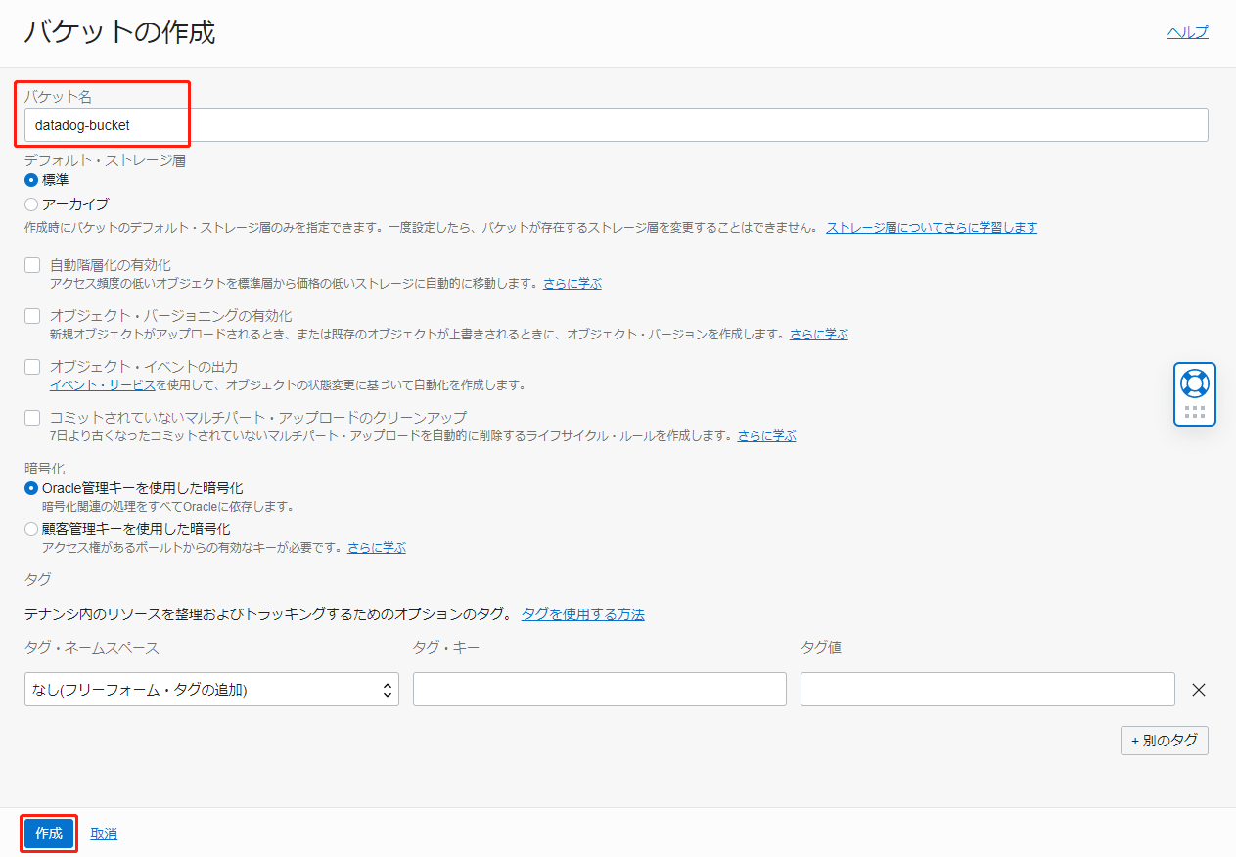Open the タグ・ネームスペース dropdown
Viewport: 1236px width, 857px height.
pos(211,690)
